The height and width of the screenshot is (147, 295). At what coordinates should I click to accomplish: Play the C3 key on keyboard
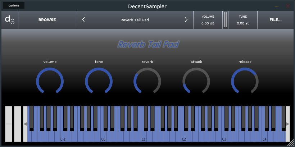(x=224, y=137)
